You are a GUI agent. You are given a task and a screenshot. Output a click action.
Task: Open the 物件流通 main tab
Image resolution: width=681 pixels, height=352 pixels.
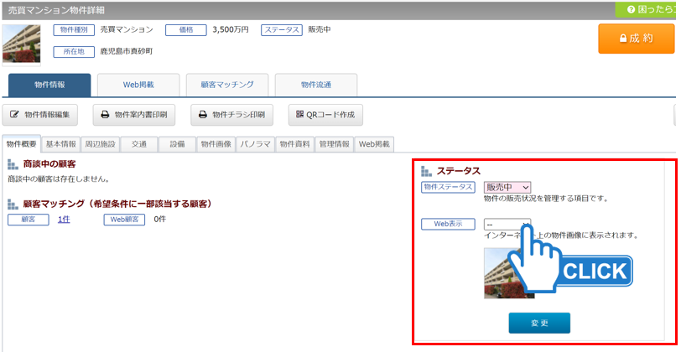316,85
